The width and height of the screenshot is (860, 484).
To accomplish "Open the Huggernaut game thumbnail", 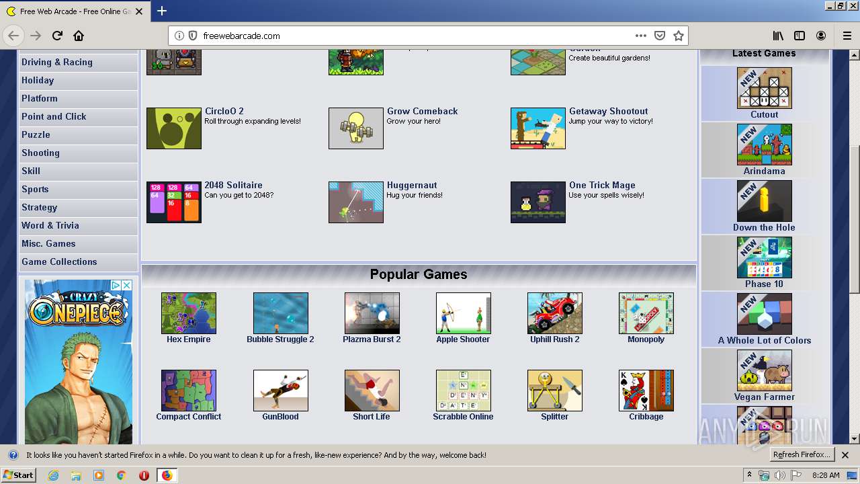I will (x=356, y=202).
